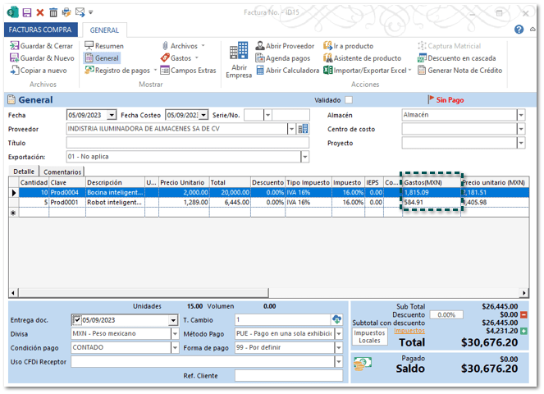Click the red X delete icon in title bar
Viewport: 544px width, 394px height.
click(x=40, y=13)
